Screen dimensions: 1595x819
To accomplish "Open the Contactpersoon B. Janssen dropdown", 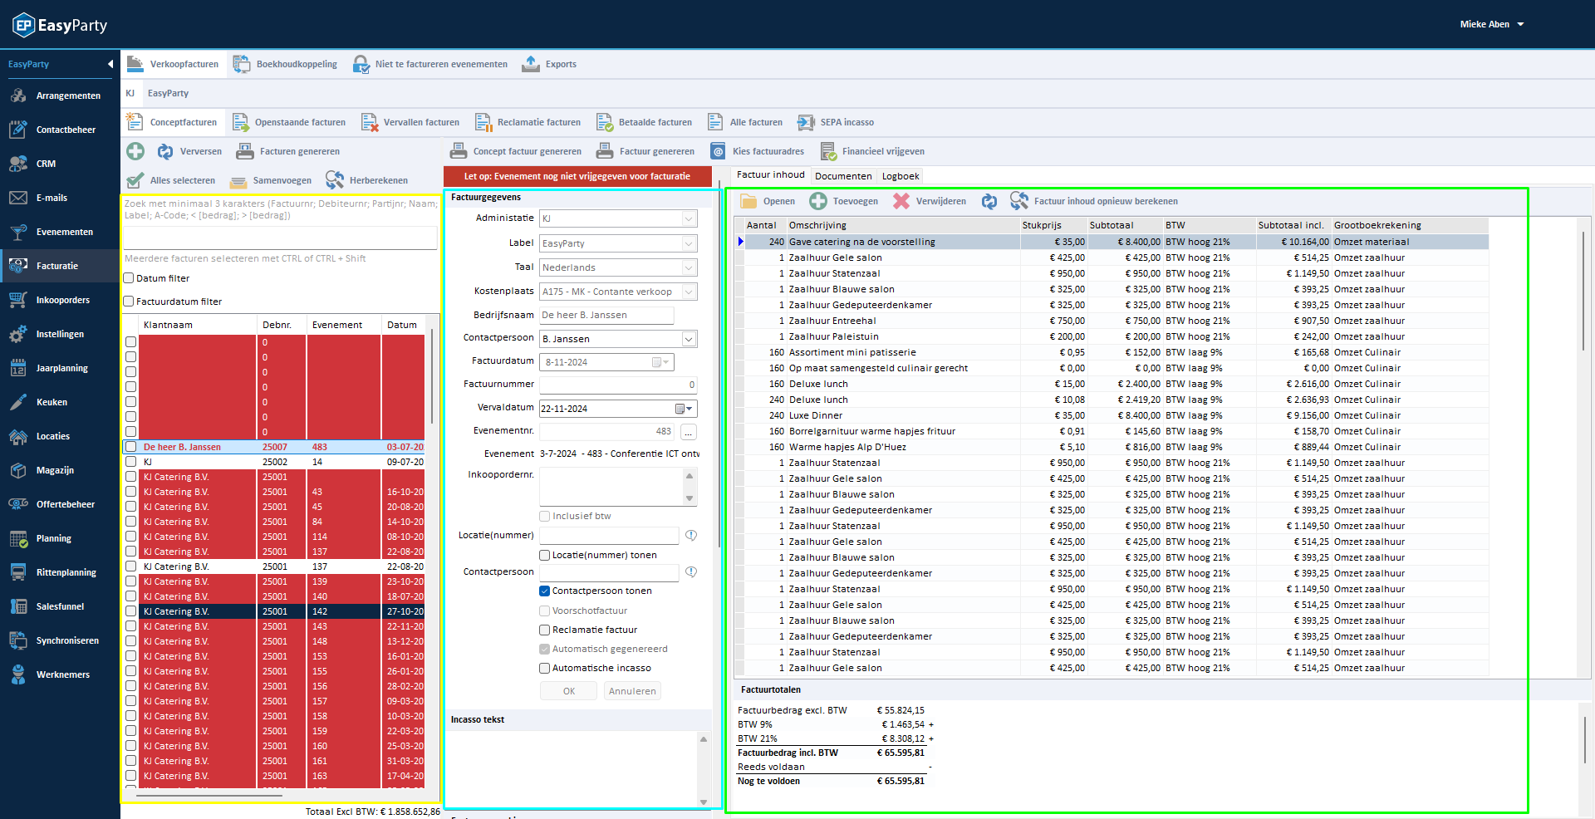I will coord(689,339).
